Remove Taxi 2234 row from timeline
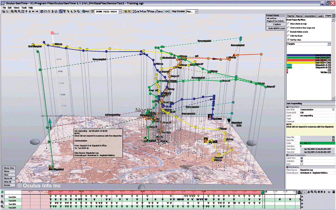The height and width of the screenshot is (210, 336). (x=302, y=207)
